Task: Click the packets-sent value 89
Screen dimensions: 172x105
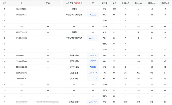Action: (114, 73)
